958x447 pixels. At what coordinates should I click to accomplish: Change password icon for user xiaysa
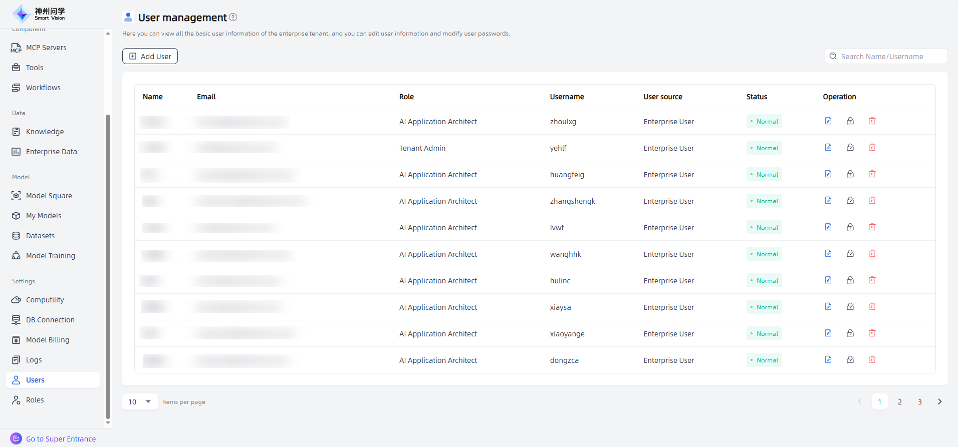[850, 307]
